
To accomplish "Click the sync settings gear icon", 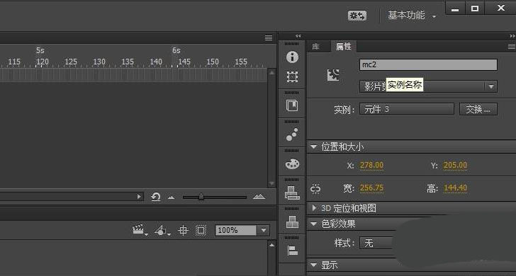I will (x=357, y=16).
